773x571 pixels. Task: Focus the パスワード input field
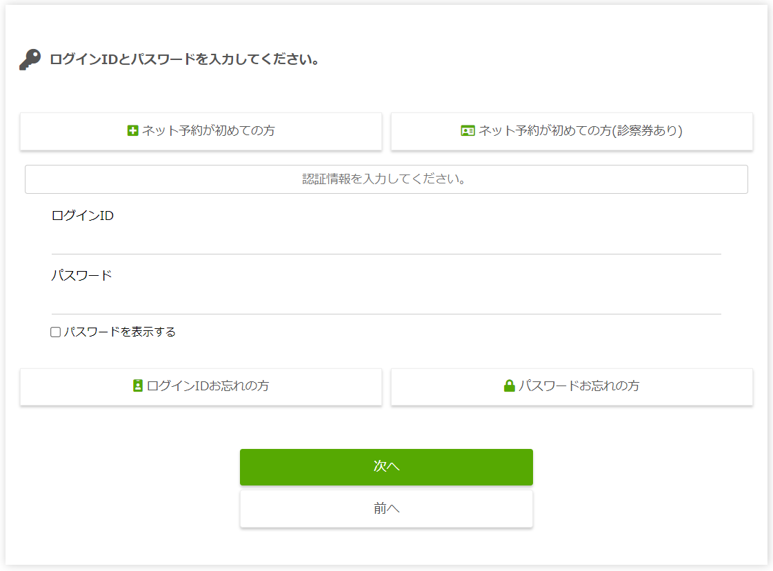tap(386, 302)
